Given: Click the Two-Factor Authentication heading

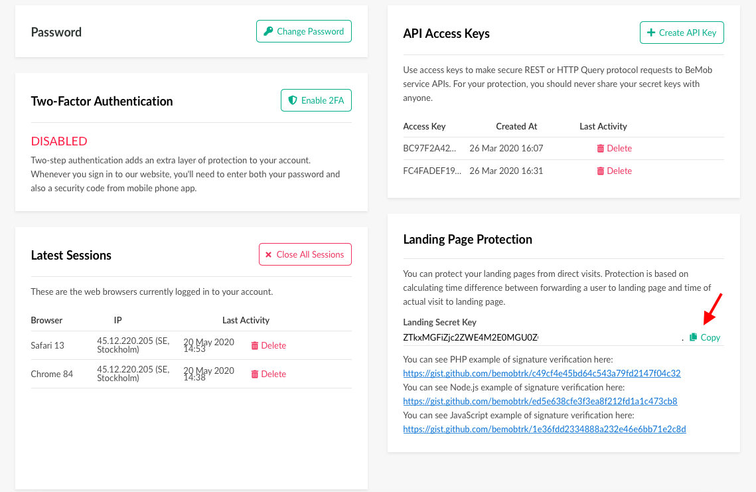Looking at the screenshot, I should (102, 102).
